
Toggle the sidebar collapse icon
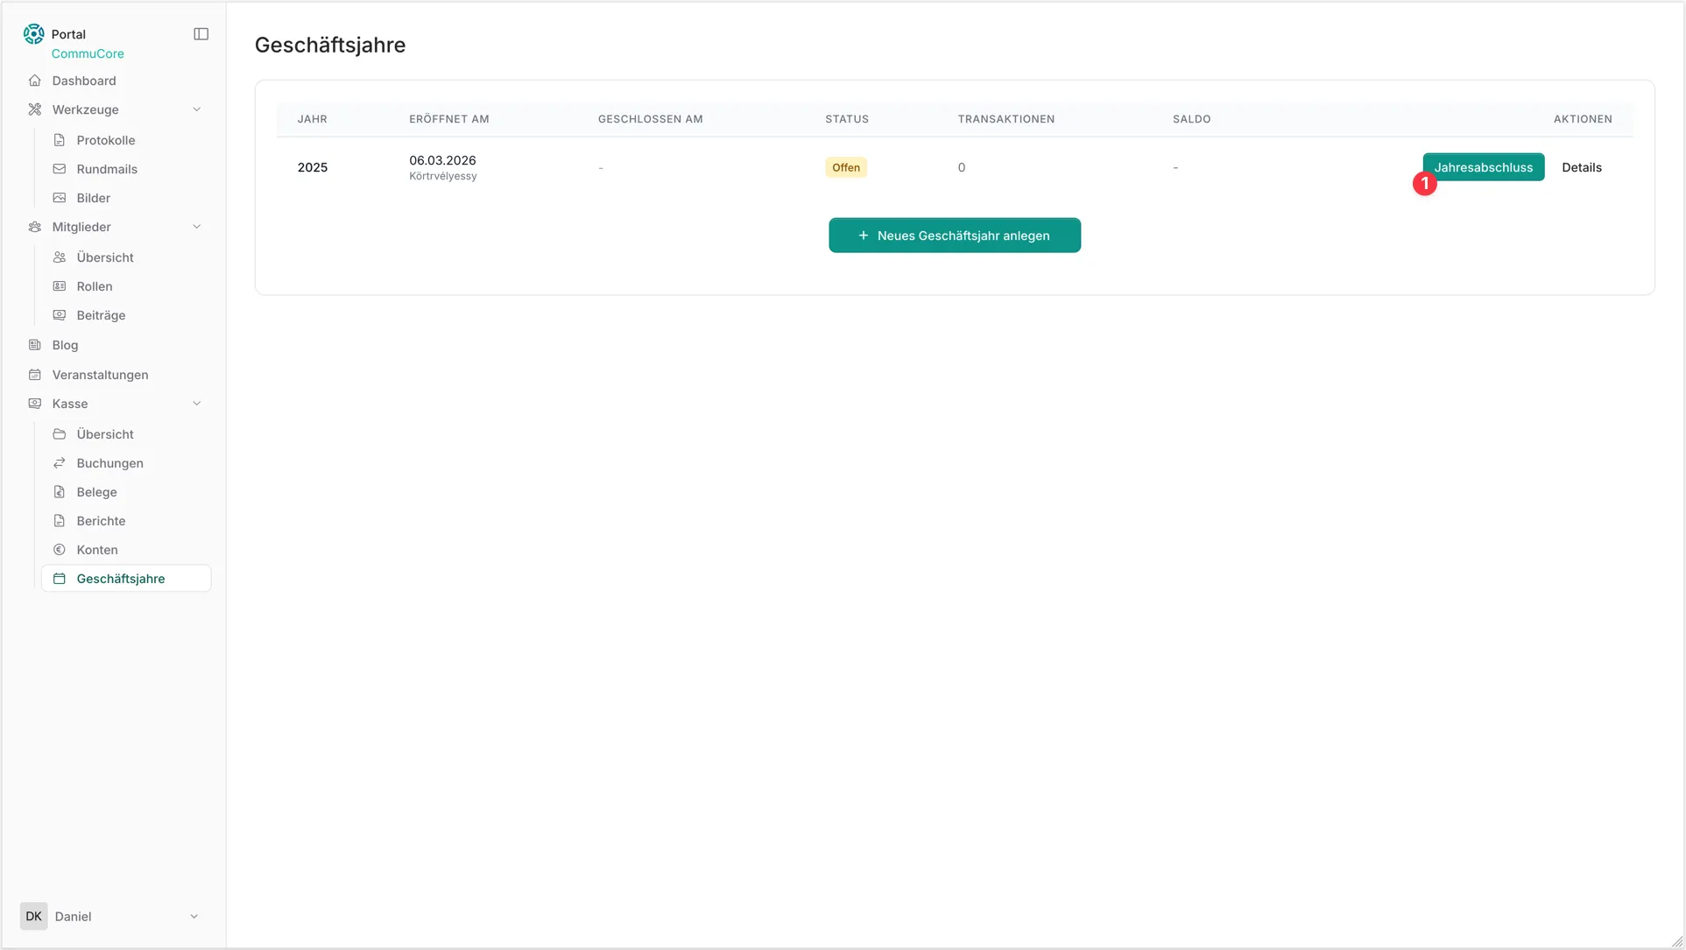click(201, 34)
